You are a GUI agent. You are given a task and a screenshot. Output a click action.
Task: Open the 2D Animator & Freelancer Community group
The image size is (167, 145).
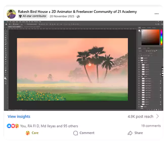(x=94, y=12)
